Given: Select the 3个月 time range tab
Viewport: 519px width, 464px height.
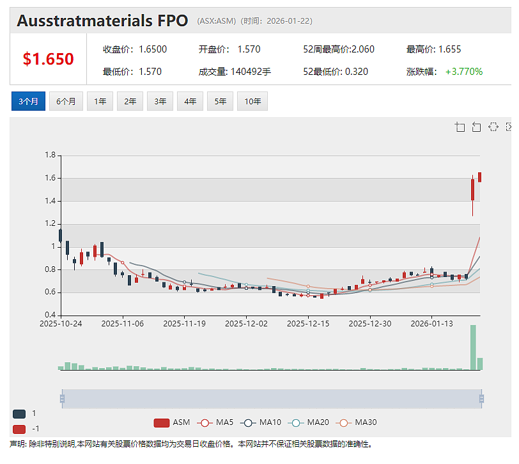Looking at the screenshot, I should click(x=28, y=101).
